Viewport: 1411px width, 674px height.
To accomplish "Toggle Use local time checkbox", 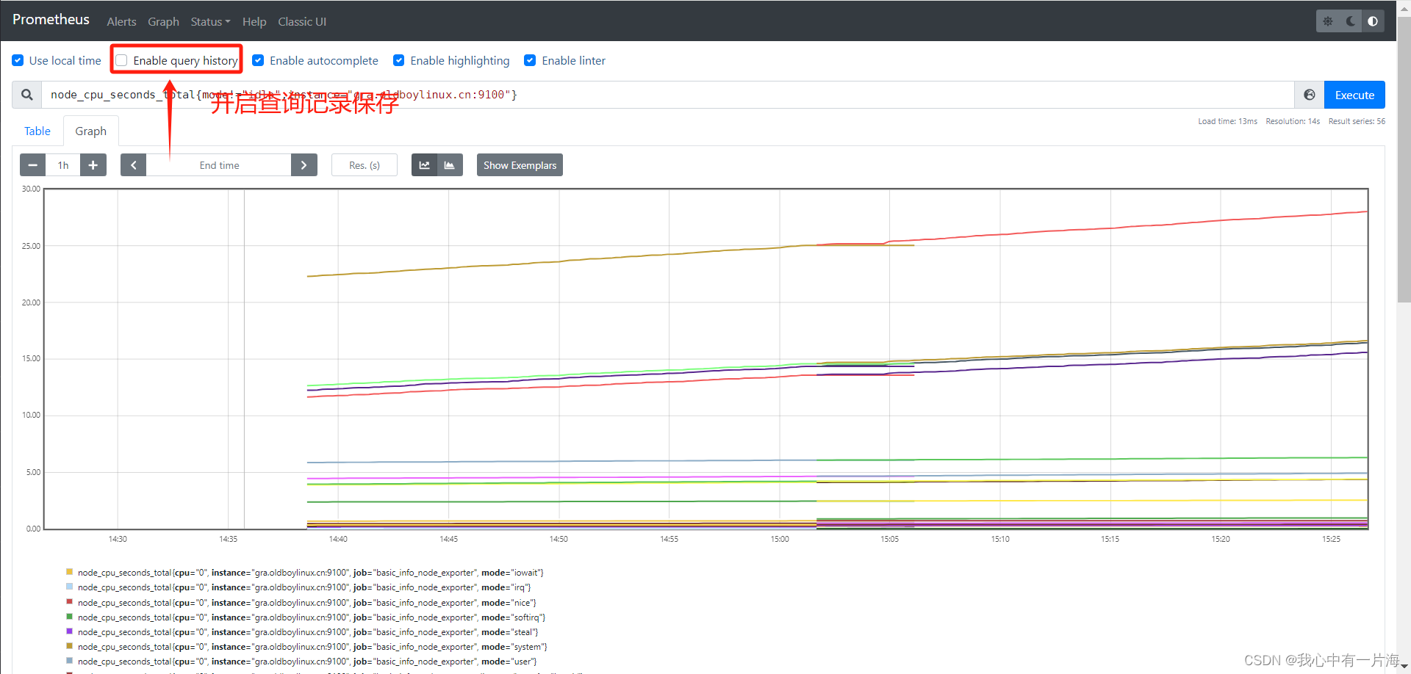I will pyautogui.click(x=18, y=60).
